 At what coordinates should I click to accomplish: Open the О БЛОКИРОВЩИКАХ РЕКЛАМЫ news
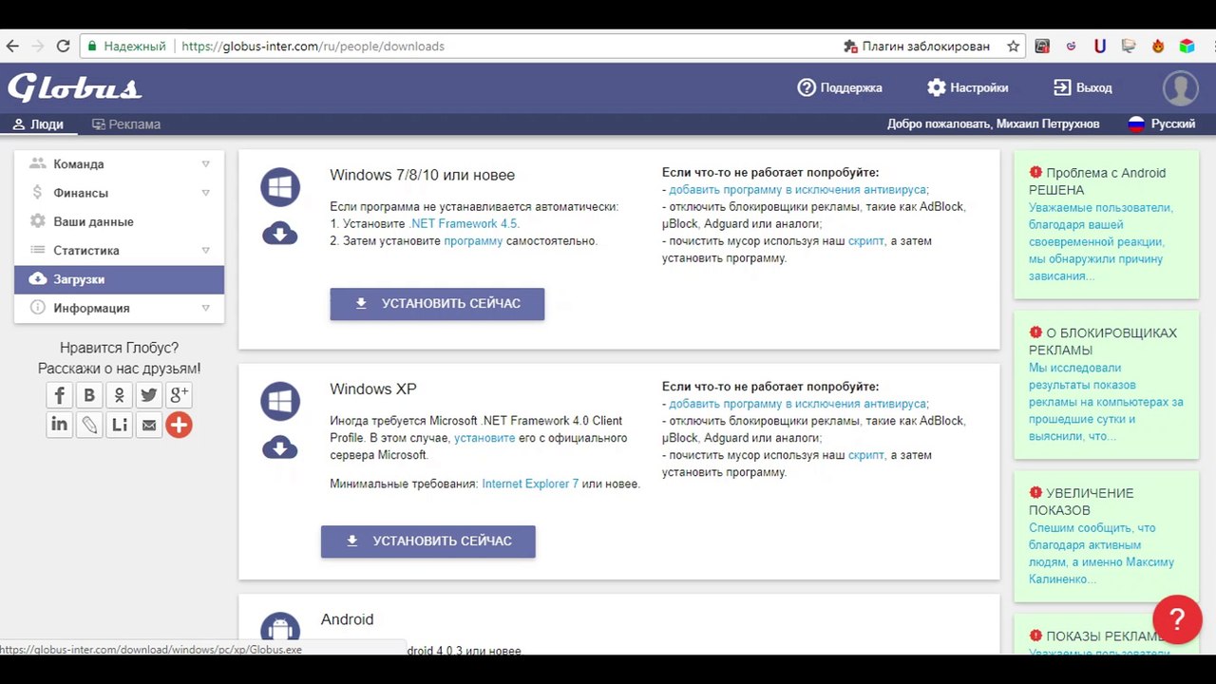click(1106, 385)
